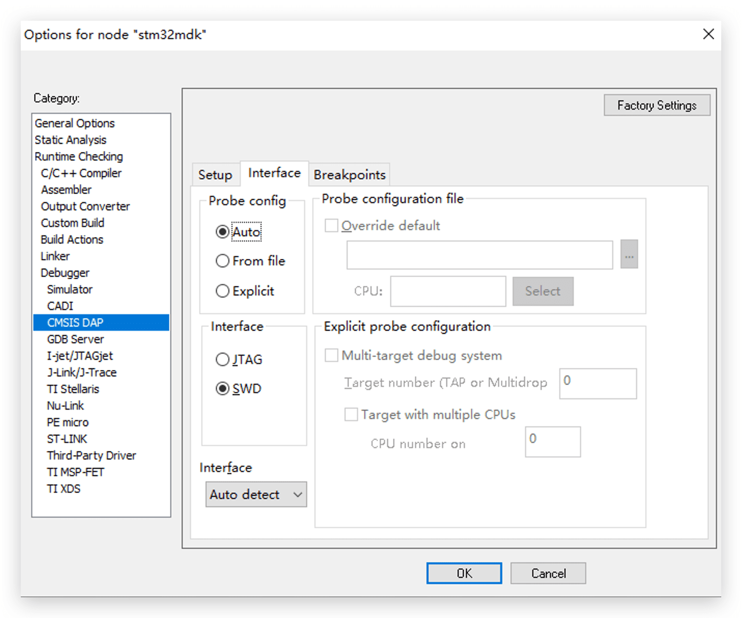
Task: Click the CPU input field
Action: point(448,291)
